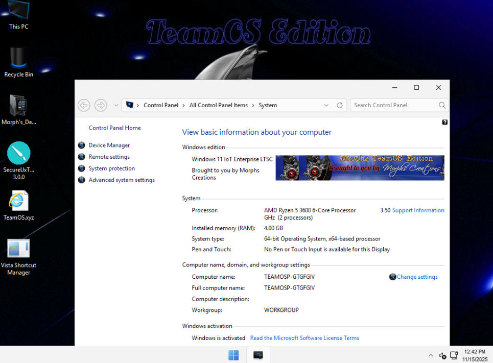The image size is (493, 363).
Task: Refresh the Control Panel address bar
Action: tap(340, 106)
